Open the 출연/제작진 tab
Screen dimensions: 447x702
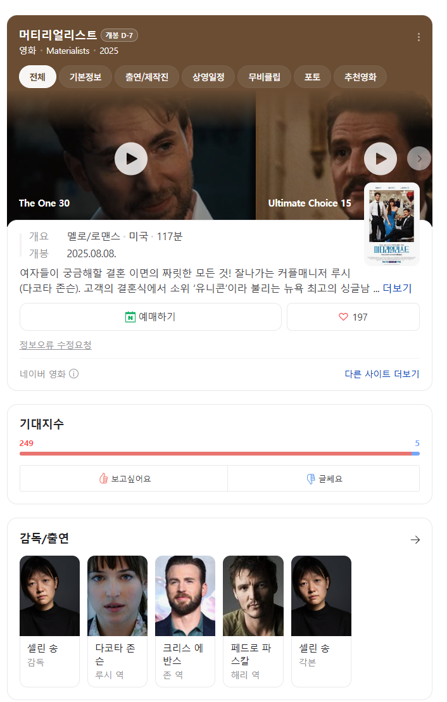147,77
